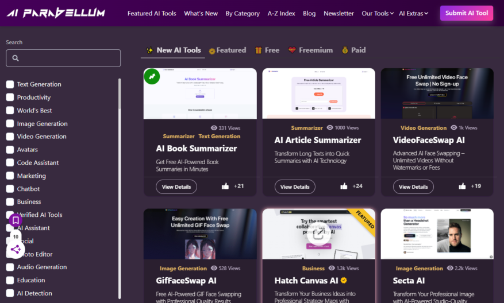The width and height of the screenshot is (504, 303).
Task: View Details of VideoFaceSwap AI
Action: coord(413,187)
